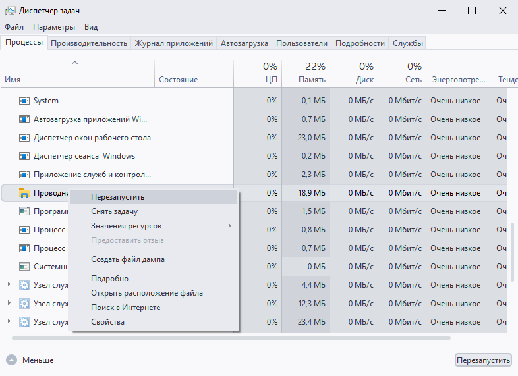The image size is (518, 376).
Task: Switch to the Производительность tab
Action: pyautogui.click(x=89, y=43)
